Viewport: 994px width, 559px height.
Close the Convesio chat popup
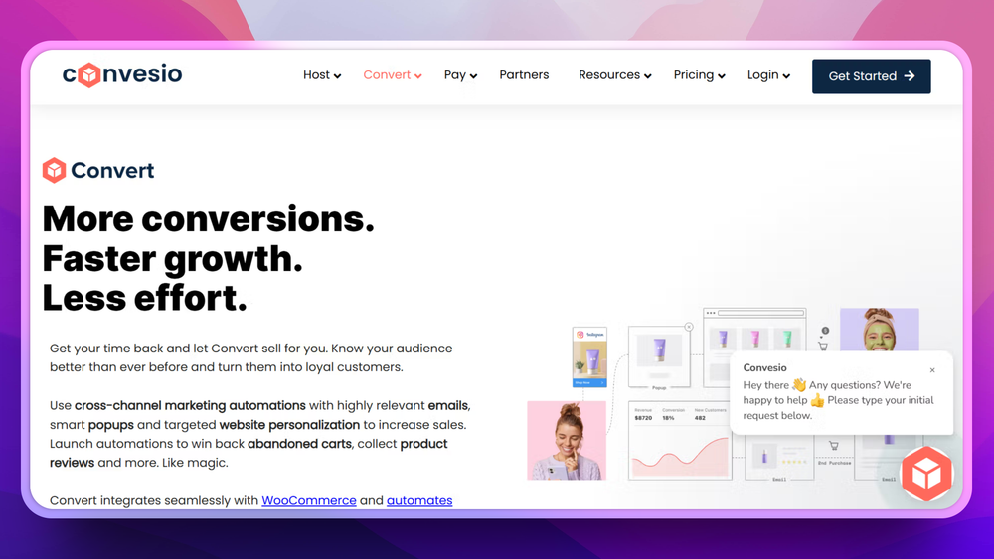point(932,370)
